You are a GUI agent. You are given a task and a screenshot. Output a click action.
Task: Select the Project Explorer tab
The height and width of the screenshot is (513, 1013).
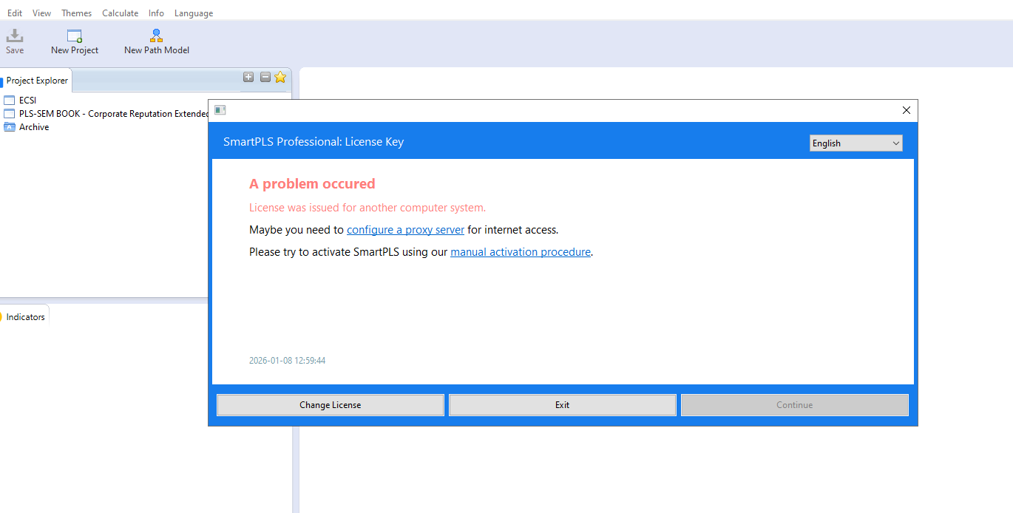tap(37, 81)
